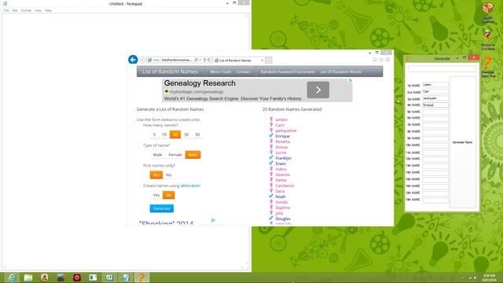Click the volume icon in system tray
Screen dimensions: 503x283
coord(475,277)
